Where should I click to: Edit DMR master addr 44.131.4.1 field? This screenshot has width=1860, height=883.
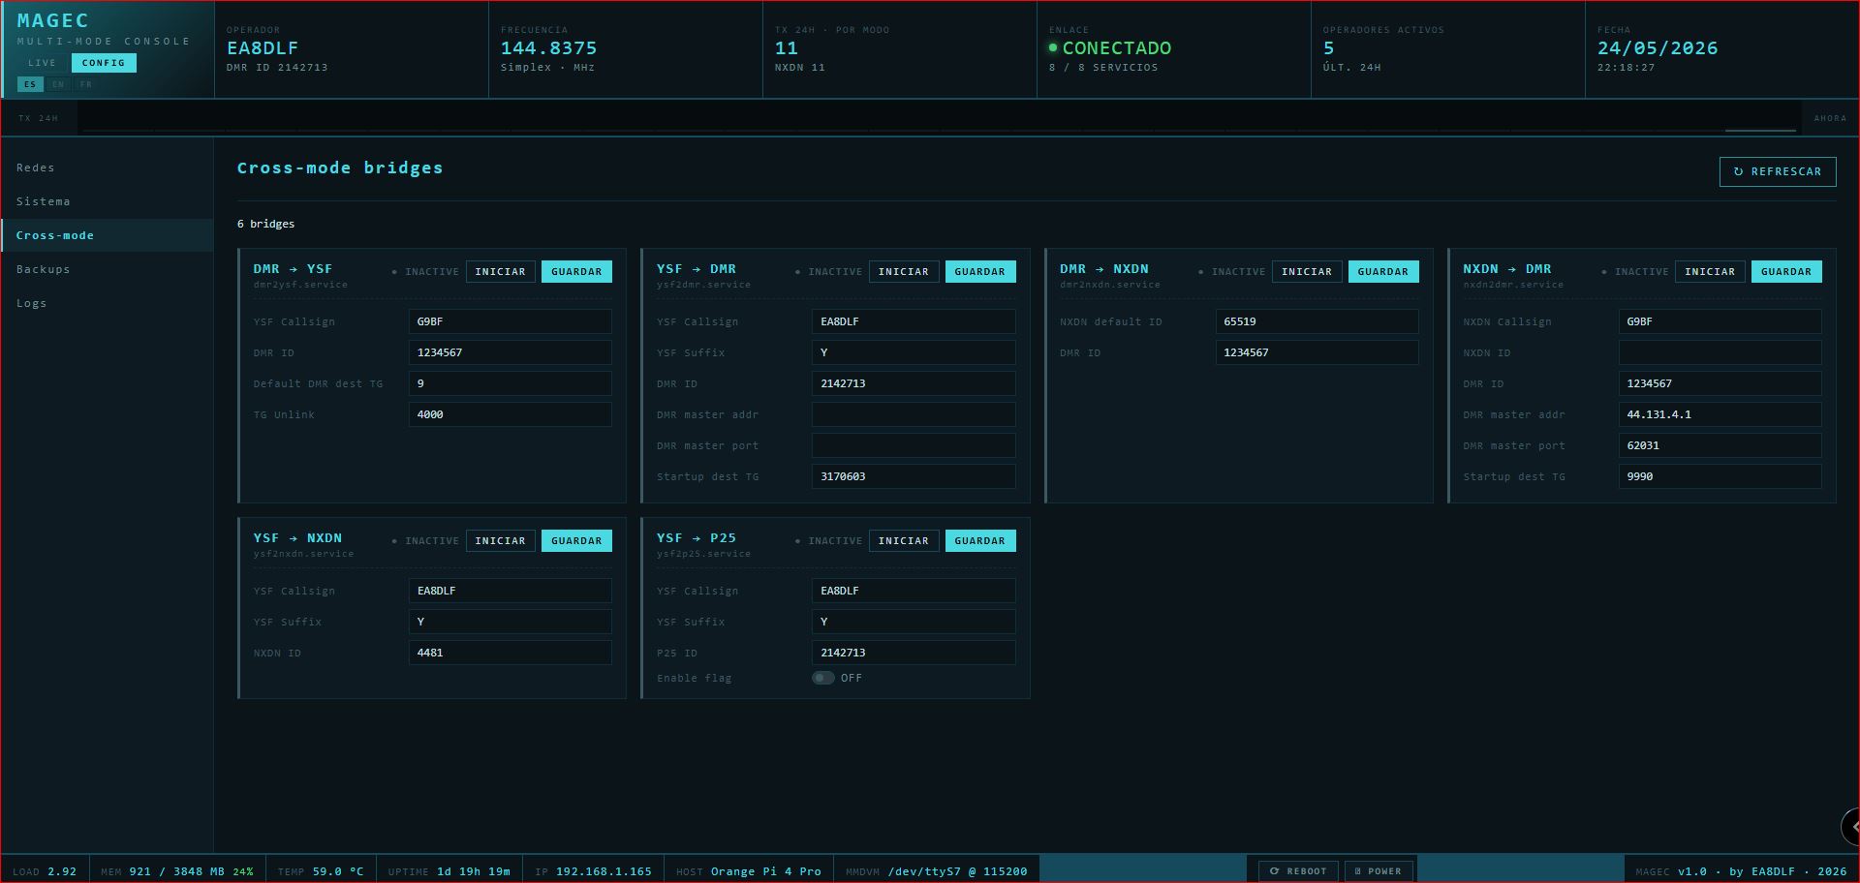pyautogui.click(x=1720, y=414)
